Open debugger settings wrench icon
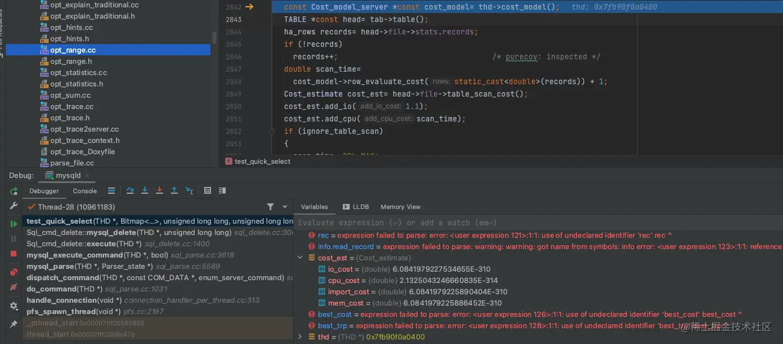Screen dimensions: 783x344 (14, 206)
